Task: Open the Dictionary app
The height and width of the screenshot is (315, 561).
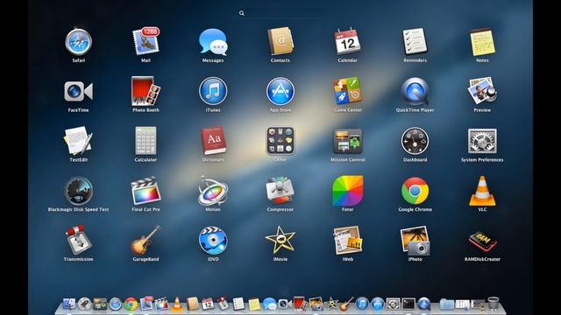Action: tap(213, 141)
